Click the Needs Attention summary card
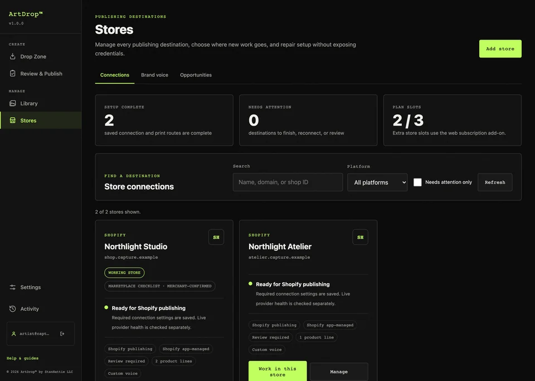 tap(308, 120)
